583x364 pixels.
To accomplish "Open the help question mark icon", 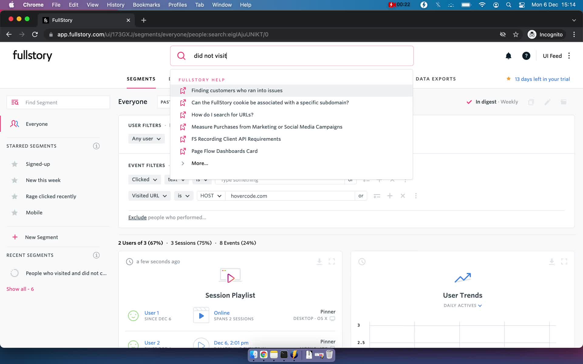I will click(x=526, y=56).
